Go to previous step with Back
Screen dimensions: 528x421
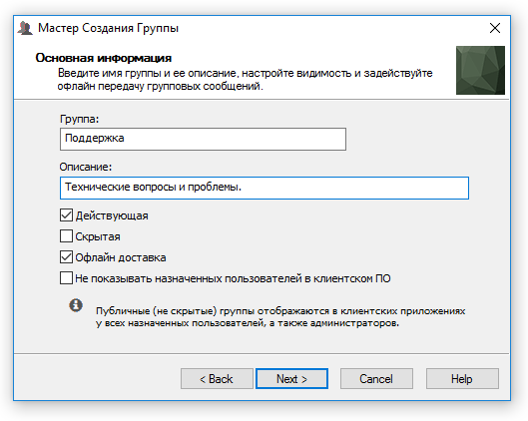pyautogui.click(x=217, y=378)
